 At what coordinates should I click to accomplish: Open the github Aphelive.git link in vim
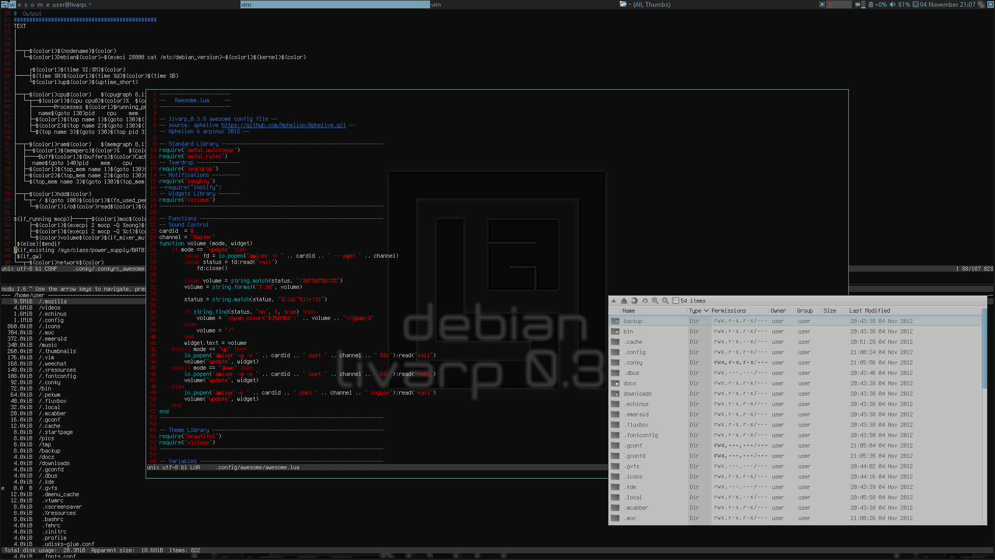point(283,125)
